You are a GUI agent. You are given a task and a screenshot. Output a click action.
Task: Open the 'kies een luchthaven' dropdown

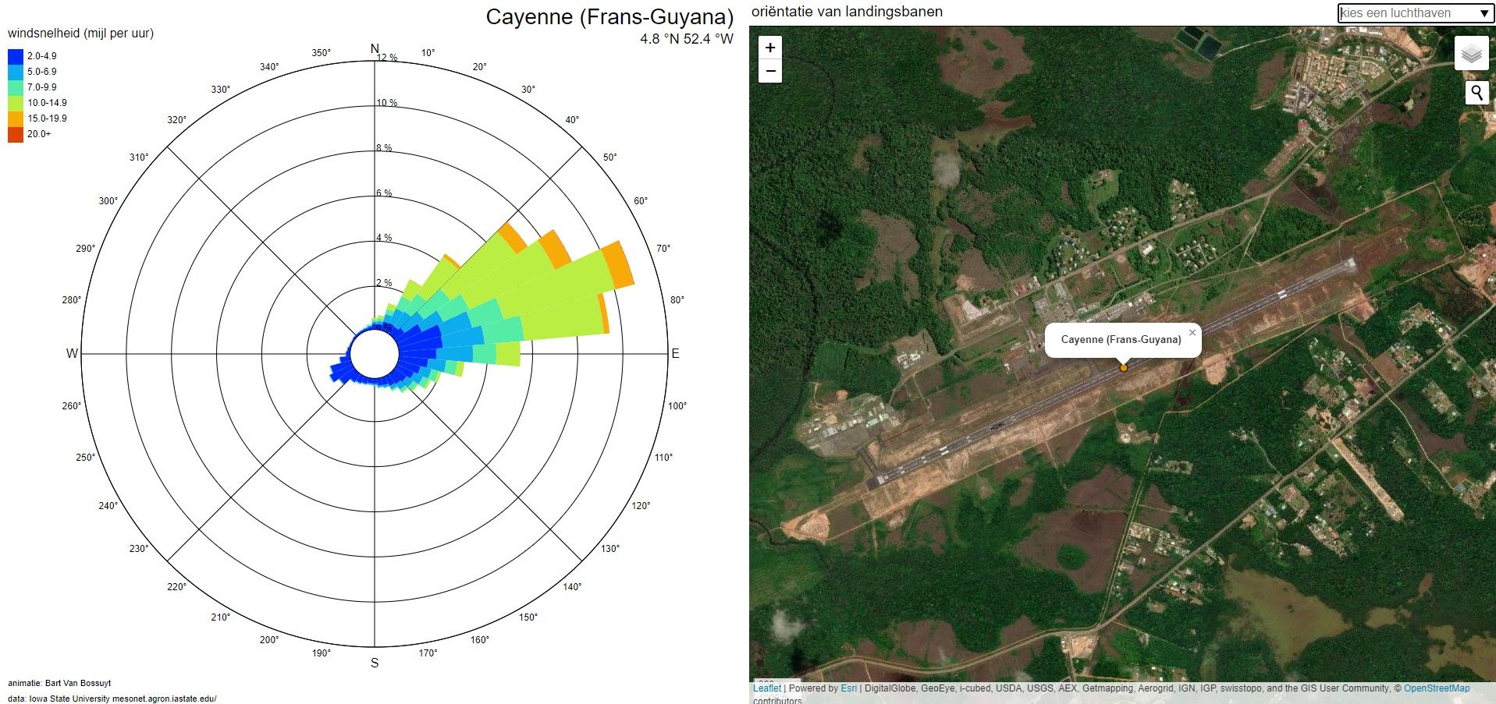click(x=1416, y=13)
